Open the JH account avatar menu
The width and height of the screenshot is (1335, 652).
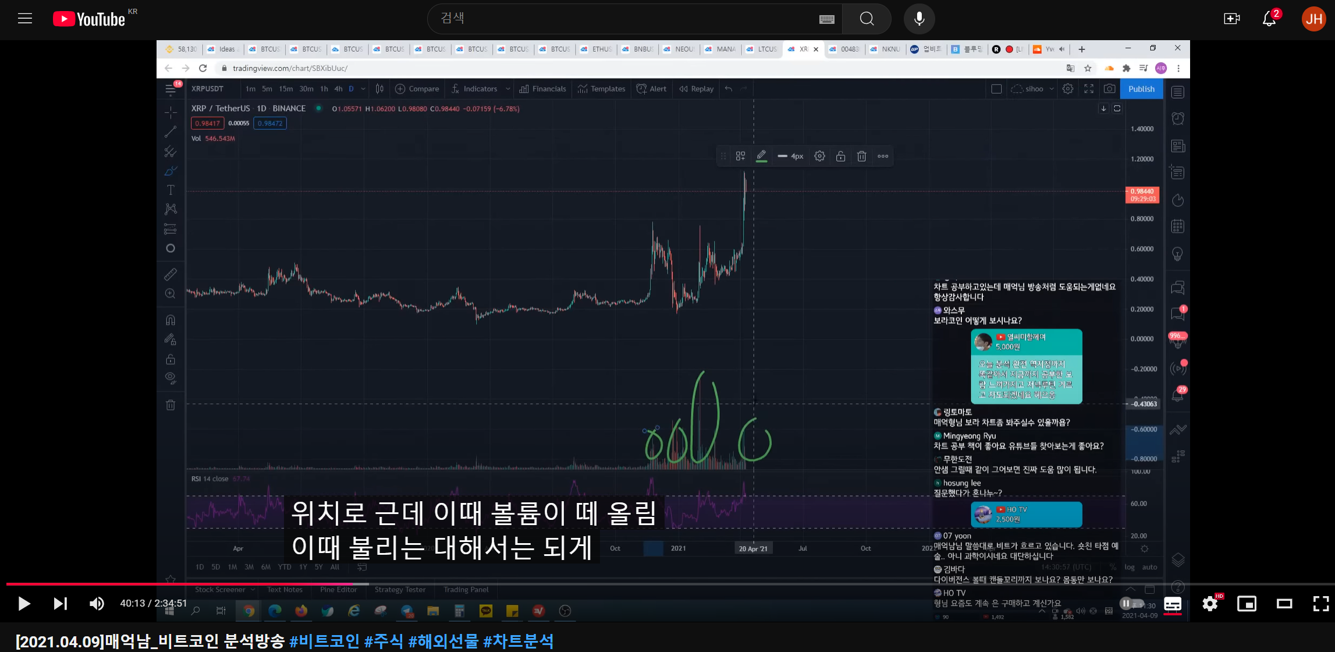[1313, 19]
